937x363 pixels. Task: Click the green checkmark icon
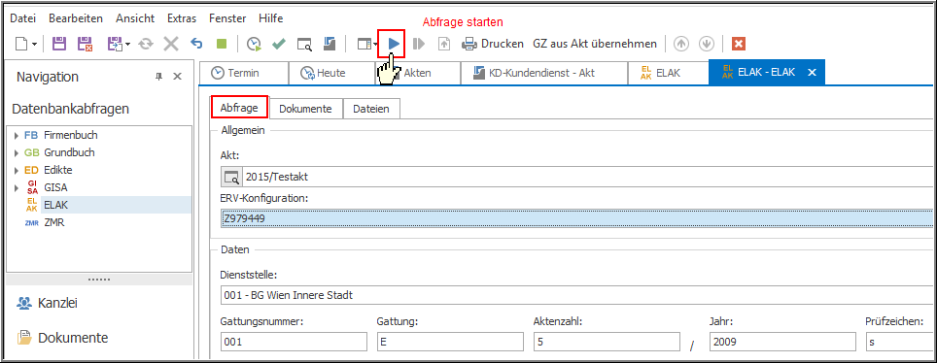pos(278,44)
